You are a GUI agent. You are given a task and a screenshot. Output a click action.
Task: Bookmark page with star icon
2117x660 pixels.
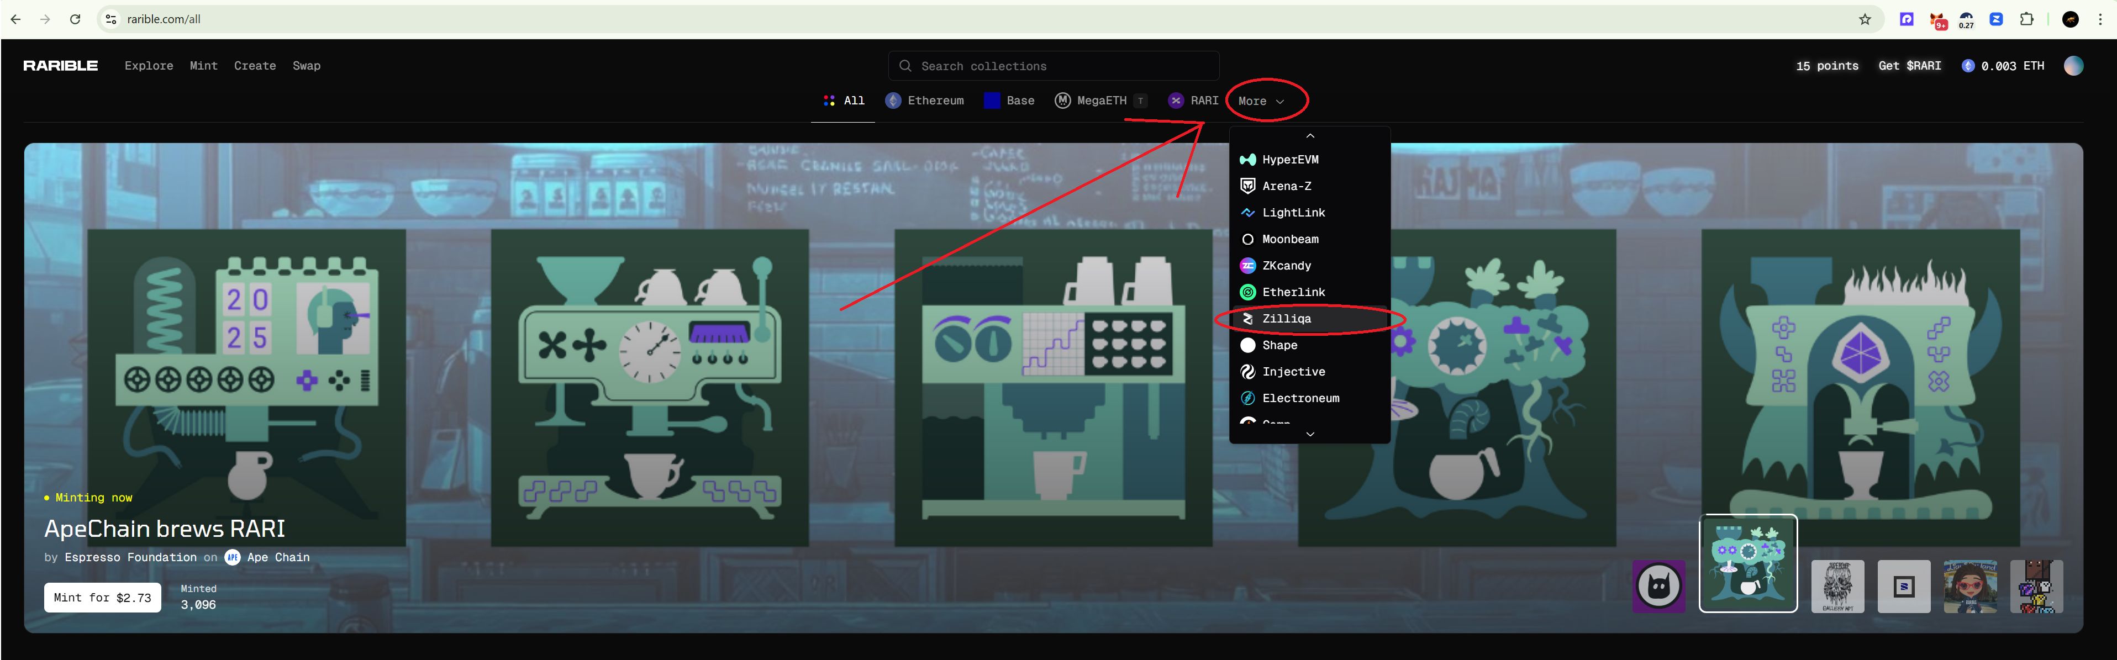[1865, 19]
